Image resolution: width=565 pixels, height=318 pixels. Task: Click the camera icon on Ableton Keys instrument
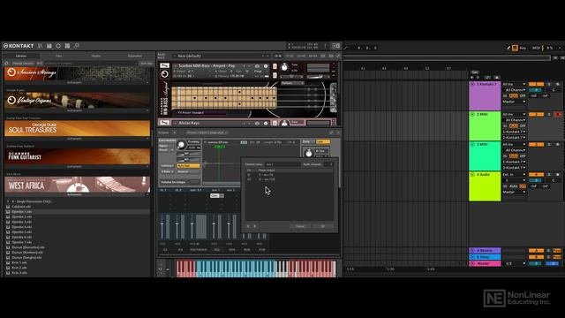click(257, 124)
